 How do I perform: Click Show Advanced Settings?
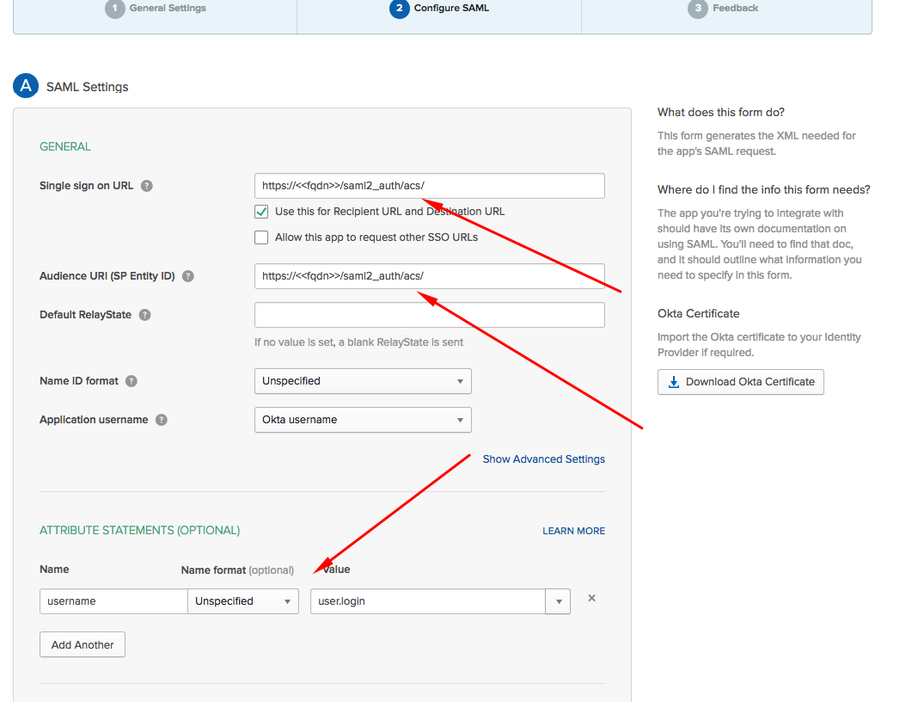click(543, 459)
